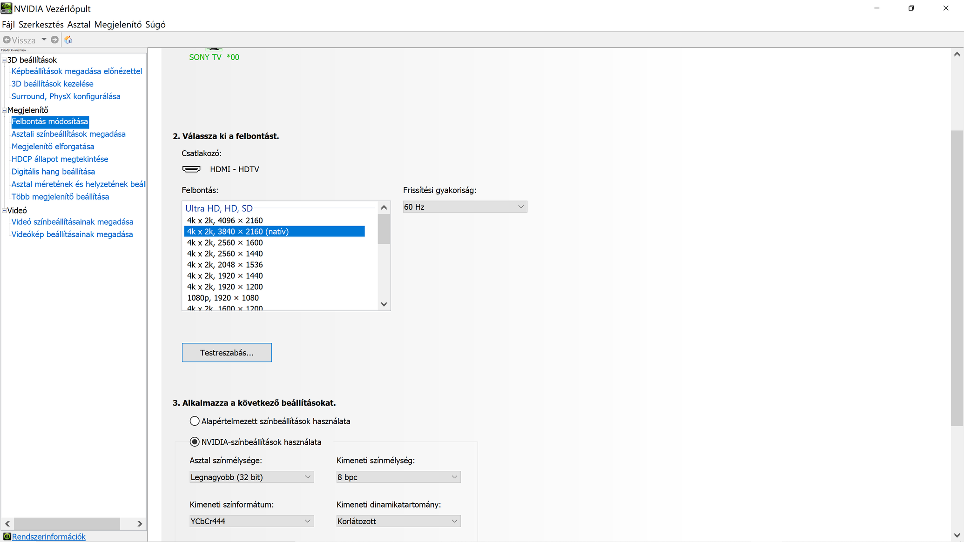Select Felbontás módosítása in the tree
Viewport: 964px width, 542px height.
click(x=50, y=121)
